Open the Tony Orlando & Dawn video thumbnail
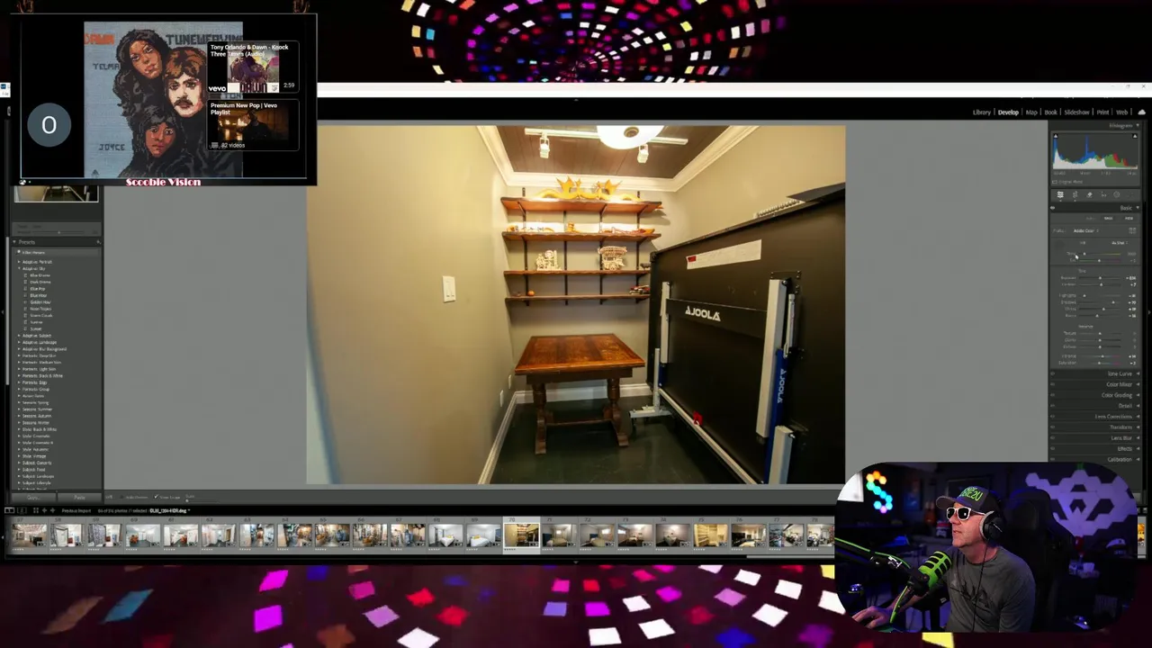This screenshot has height=648, width=1152. point(253,67)
